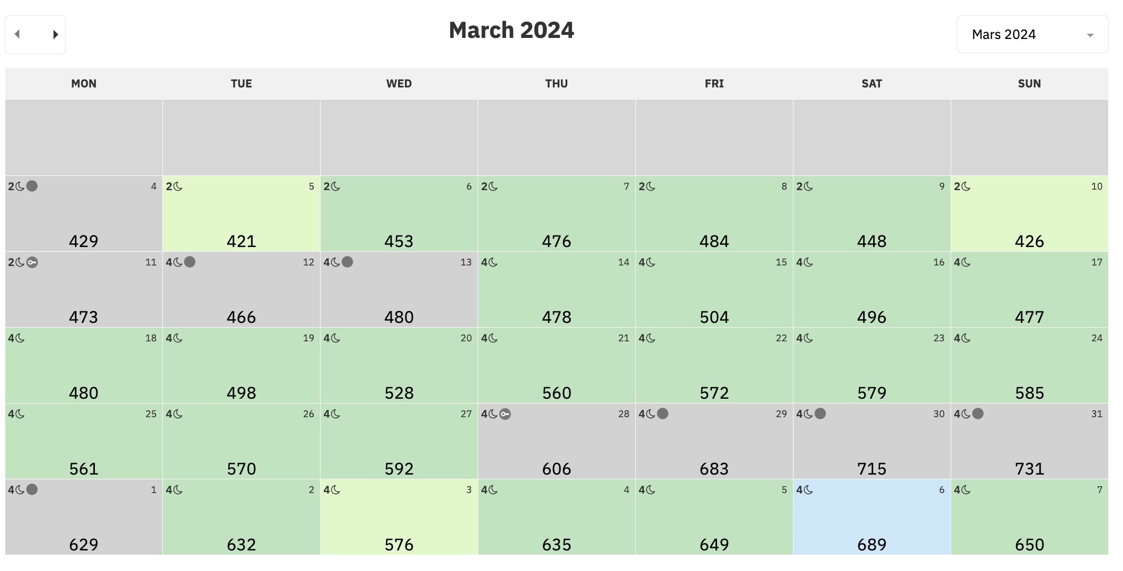Select the blue highlighted April 6 cell
This screenshot has width=1123, height=571.
(872, 517)
